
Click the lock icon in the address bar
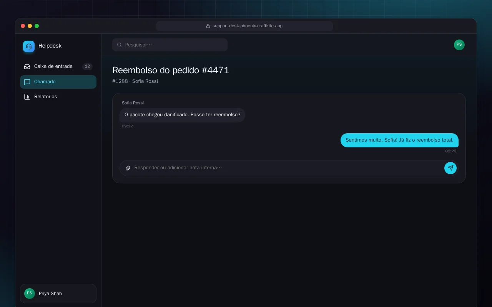(x=208, y=26)
